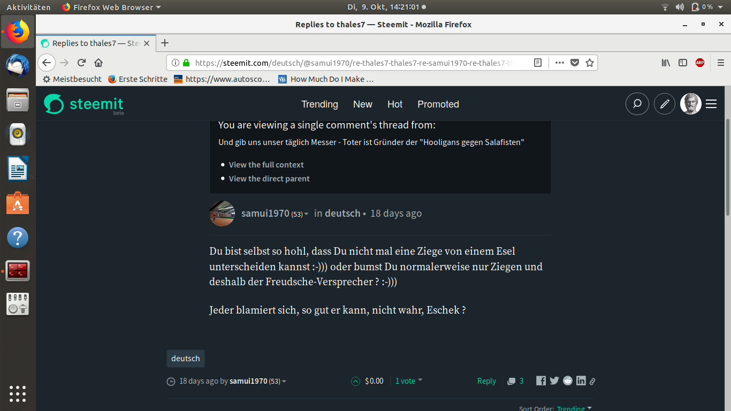This screenshot has height=411, width=731.
Task: Open the How Much Do I Make bookmark
Action: coord(326,79)
